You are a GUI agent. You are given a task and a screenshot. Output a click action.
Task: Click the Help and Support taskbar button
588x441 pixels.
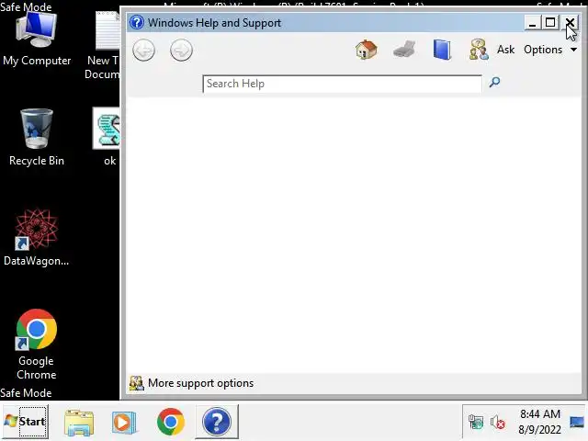point(217,422)
